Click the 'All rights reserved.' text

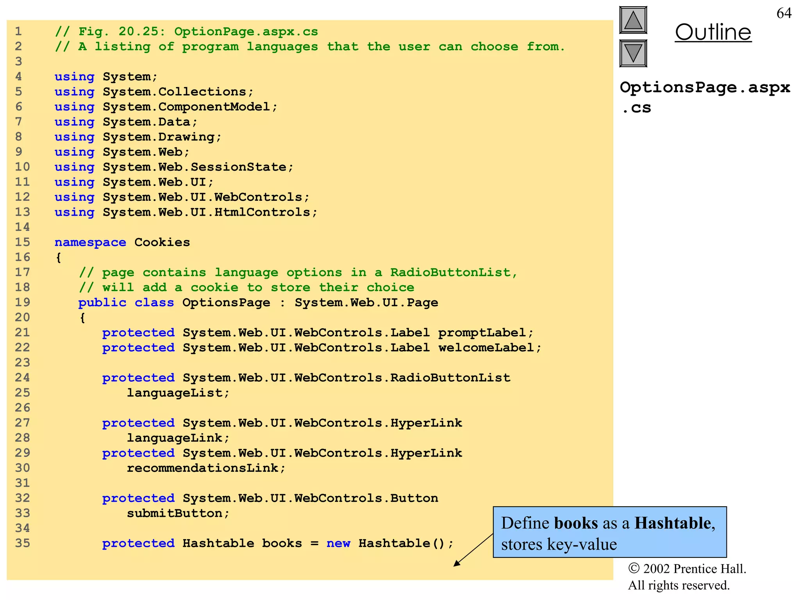679,585
